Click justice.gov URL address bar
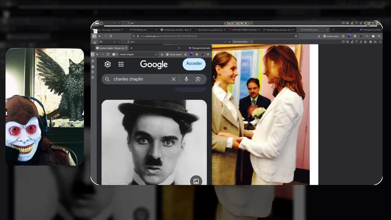This screenshot has height=220, width=391. (x=215, y=36)
